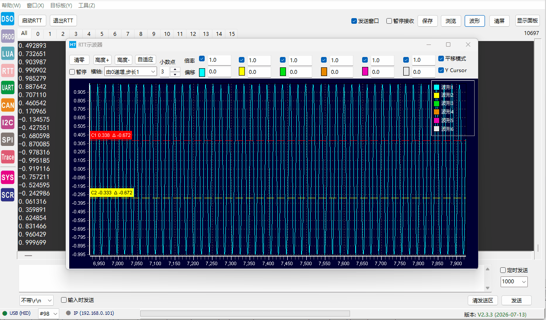The height and width of the screenshot is (320, 546).
Task: Select the I2C sidebar icon
Action: pyautogui.click(x=8, y=122)
